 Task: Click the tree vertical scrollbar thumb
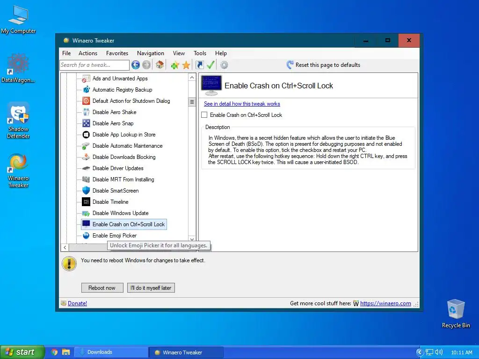tap(192, 102)
